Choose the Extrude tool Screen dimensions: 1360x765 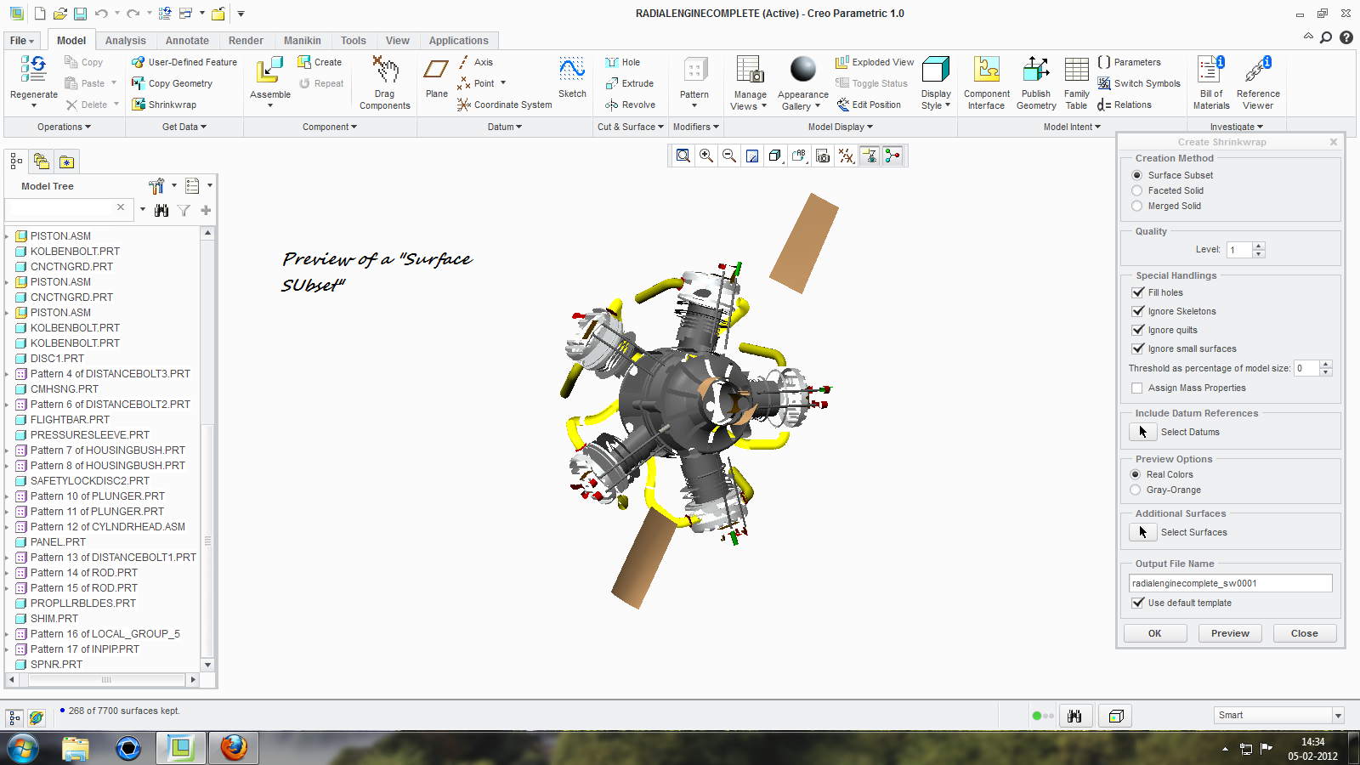coord(630,83)
